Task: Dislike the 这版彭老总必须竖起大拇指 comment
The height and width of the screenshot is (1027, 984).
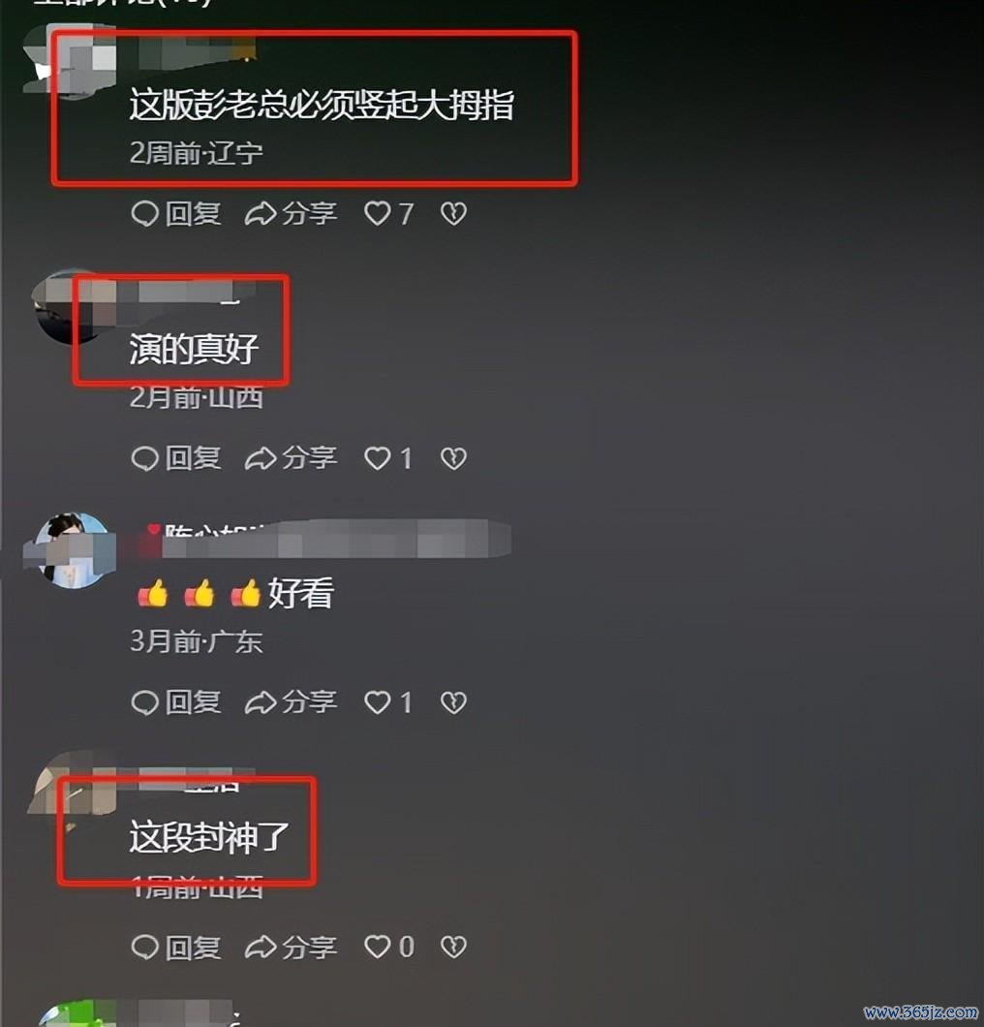Action: 453,213
